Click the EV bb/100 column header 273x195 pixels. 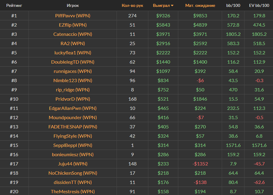pyautogui.click(x=259, y=5)
